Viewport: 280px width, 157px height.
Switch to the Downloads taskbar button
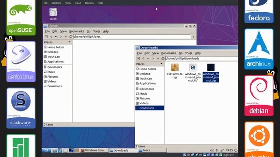123,150
